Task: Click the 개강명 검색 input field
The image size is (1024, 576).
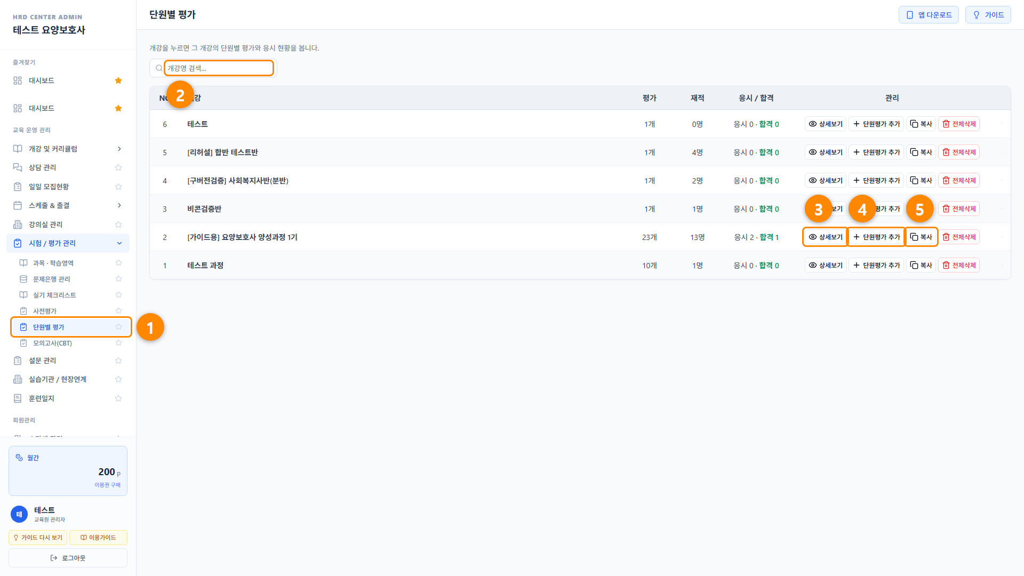Action: [x=219, y=68]
